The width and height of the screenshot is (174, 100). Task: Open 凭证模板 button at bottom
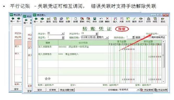click(x=147, y=90)
